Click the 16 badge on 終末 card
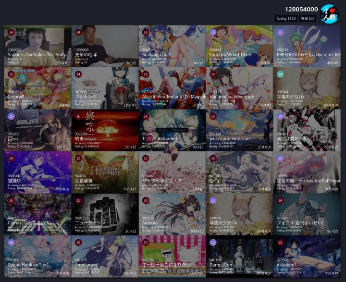This screenshot has height=282, width=346. pyautogui.click(x=78, y=116)
